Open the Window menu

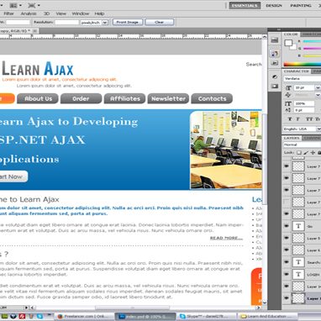click(x=81, y=13)
